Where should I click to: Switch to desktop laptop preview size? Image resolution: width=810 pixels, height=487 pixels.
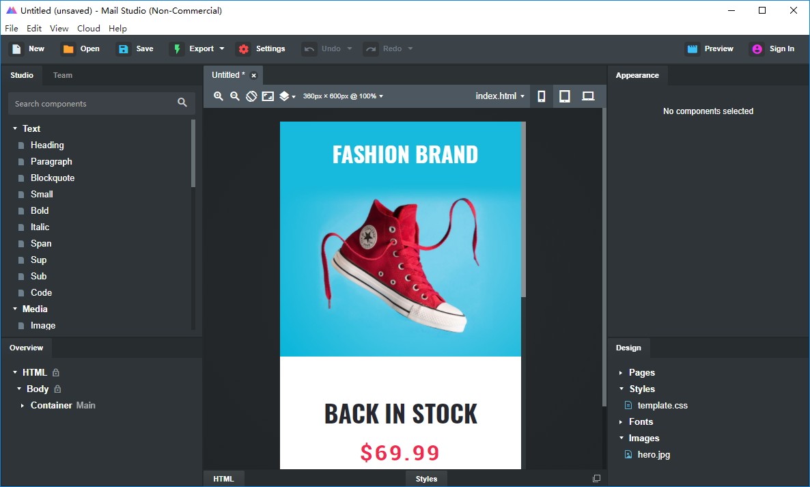coord(588,96)
